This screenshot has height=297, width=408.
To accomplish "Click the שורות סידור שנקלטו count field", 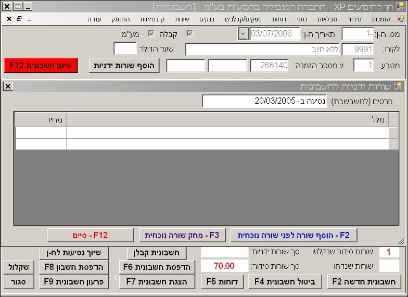I will (389, 252).
